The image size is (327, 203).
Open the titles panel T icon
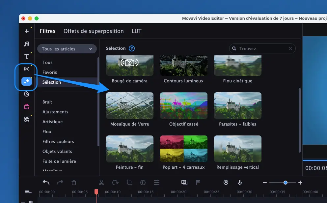27,56
